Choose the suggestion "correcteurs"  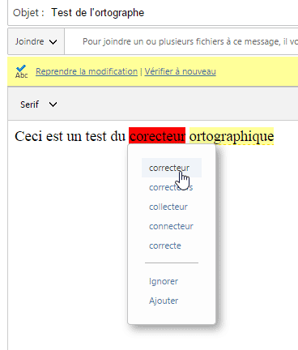pos(172,187)
